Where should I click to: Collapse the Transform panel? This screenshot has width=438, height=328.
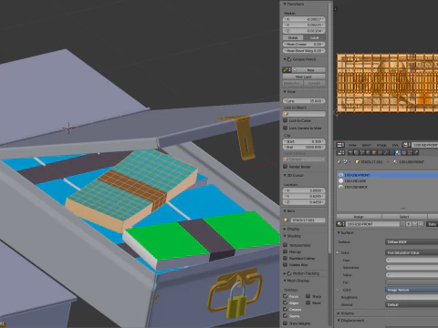pos(285,4)
